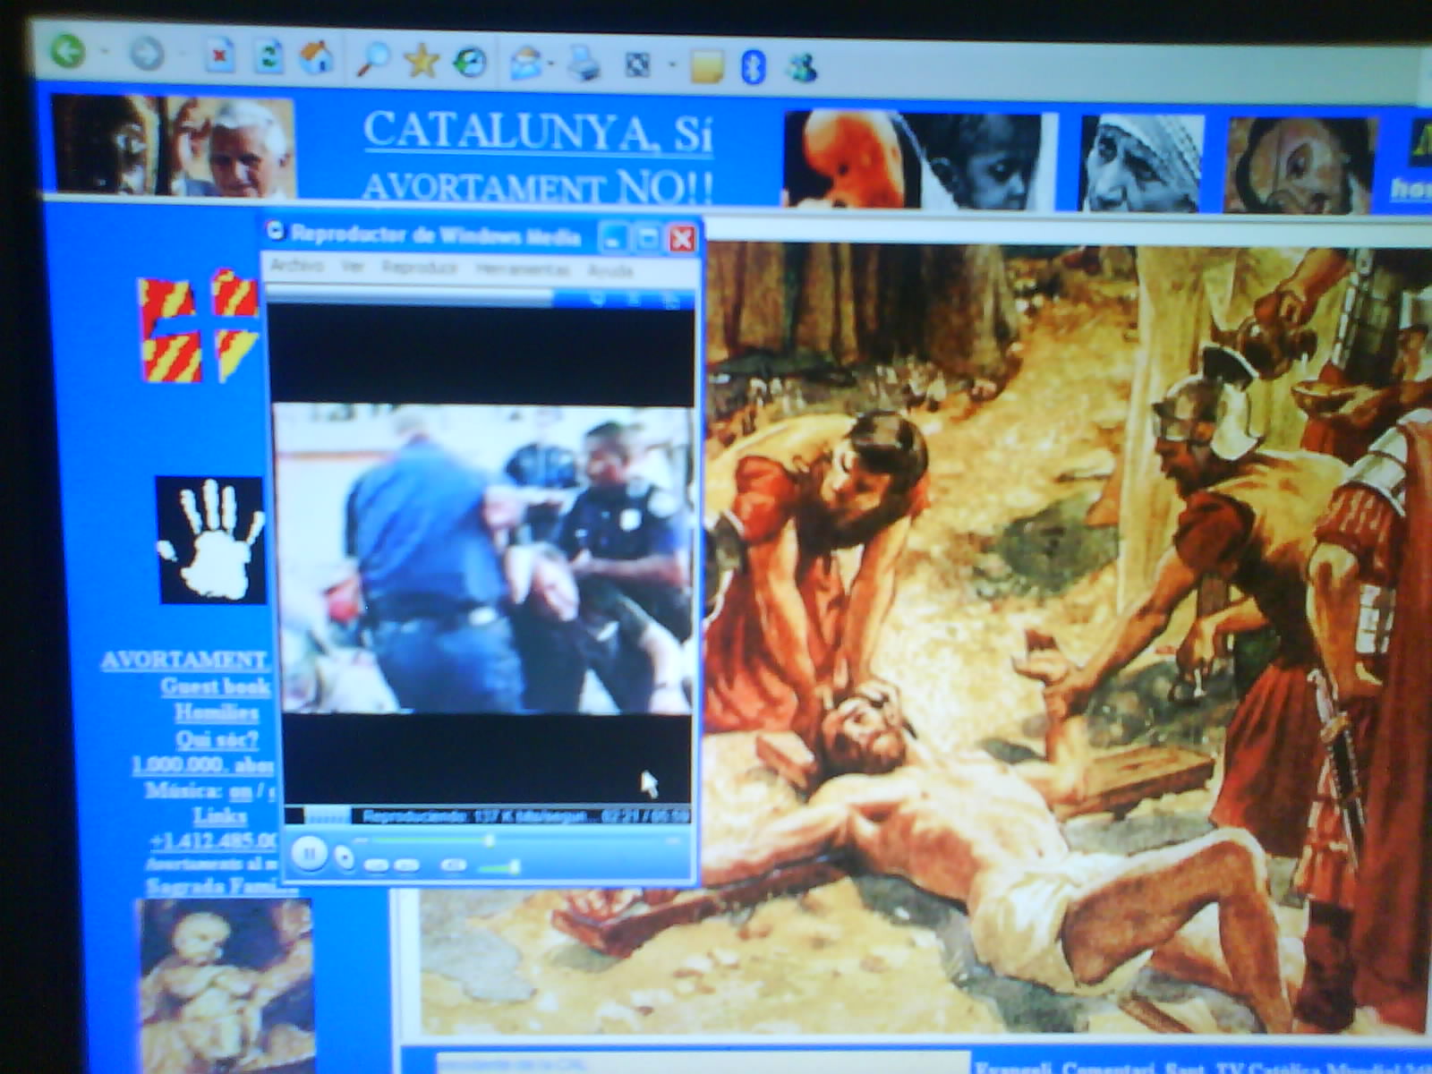Open the CATALUNYA, Sí AVORTAMENT NO!! header link
The width and height of the screenshot is (1432, 1074).
[x=538, y=158]
